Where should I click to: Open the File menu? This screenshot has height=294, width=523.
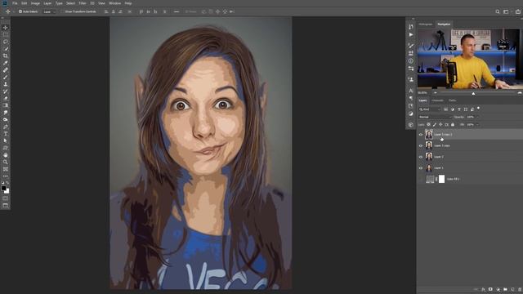click(x=15, y=3)
